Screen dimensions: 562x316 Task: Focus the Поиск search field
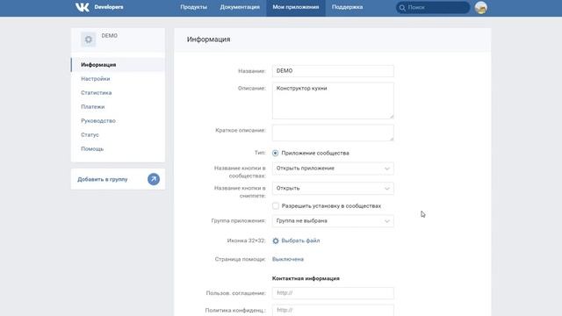pyautogui.click(x=433, y=8)
